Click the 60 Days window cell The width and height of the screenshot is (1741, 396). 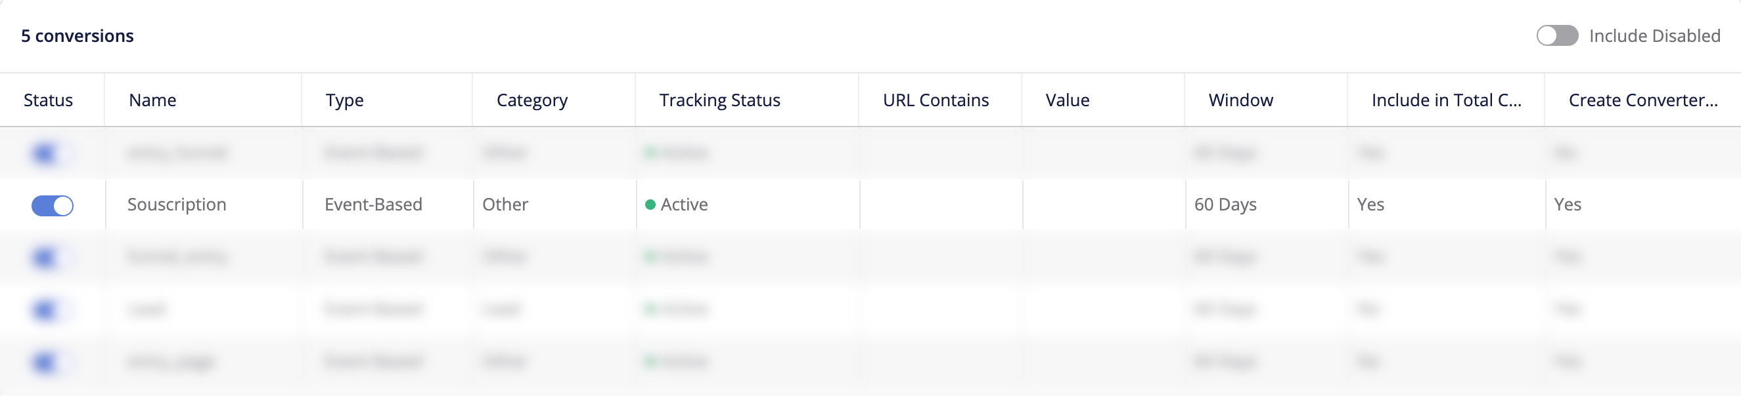(x=1225, y=205)
